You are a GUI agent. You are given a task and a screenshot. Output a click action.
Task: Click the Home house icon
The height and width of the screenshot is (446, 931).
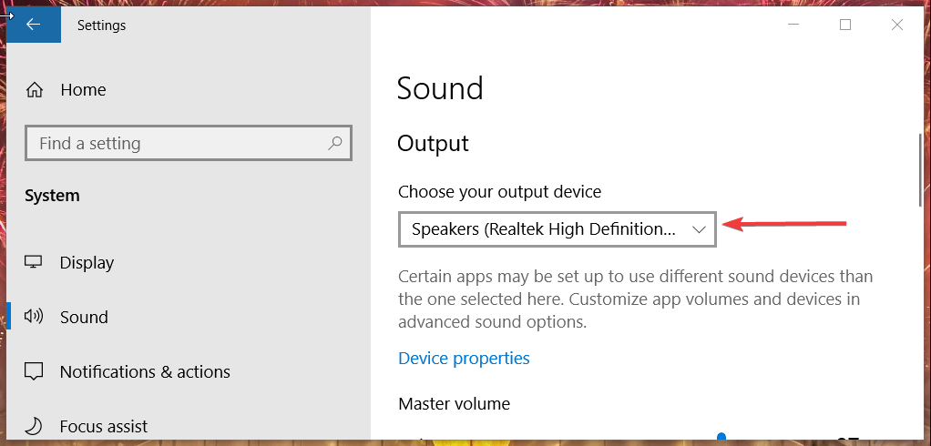(x=35, y=90)
